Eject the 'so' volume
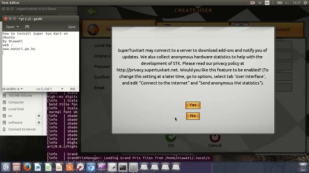Screen dimensions: 309x173 (x=39, y=116)
